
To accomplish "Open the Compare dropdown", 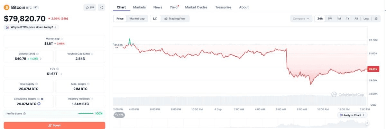I will [x=301, y=19].
